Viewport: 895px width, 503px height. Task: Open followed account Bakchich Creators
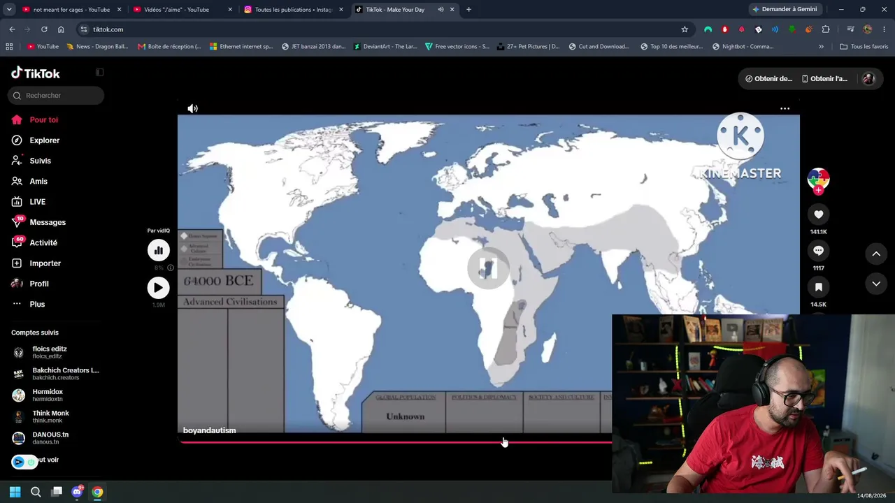(55, 374)
